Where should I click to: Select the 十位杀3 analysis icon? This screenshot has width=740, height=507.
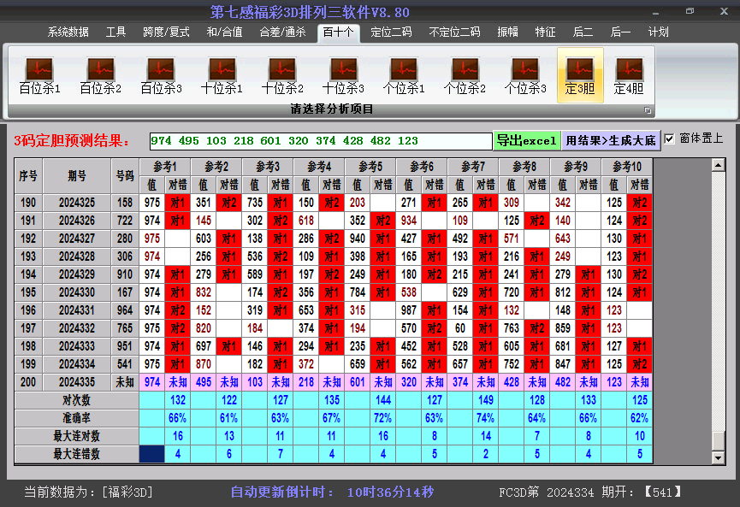344,75
